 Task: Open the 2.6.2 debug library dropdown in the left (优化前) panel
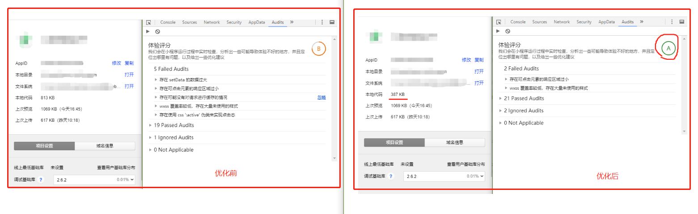pos(94,180)
